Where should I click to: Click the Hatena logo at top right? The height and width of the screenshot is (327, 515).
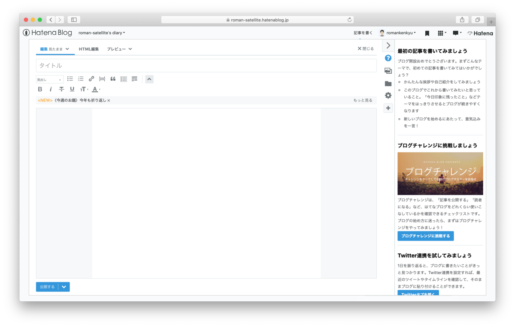480,33
